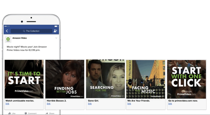Open the 'Searching for the' card image
The height and width of the screenshot is (115, 210).
click(x=105, y=79)
